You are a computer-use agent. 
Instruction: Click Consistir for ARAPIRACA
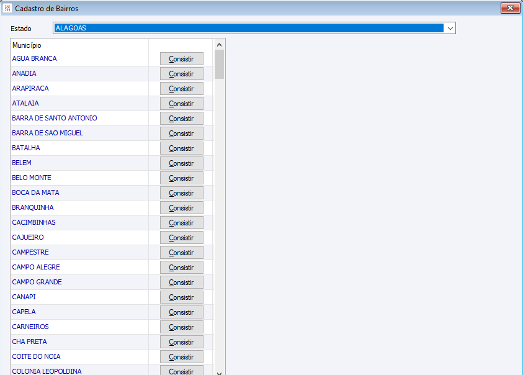click(x=181, y=89)
